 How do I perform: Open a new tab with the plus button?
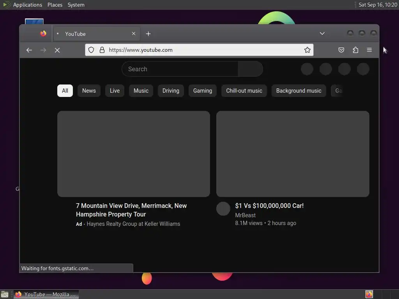click(148, 34)
